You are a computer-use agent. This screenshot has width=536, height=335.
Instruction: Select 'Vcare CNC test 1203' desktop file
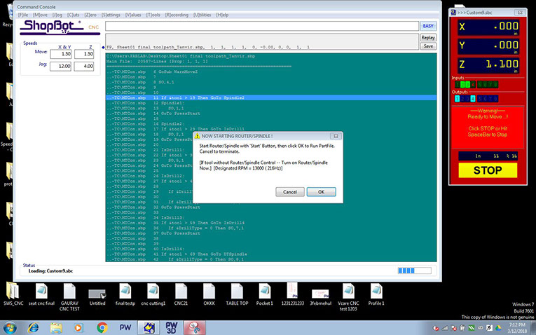click(348, 296)
